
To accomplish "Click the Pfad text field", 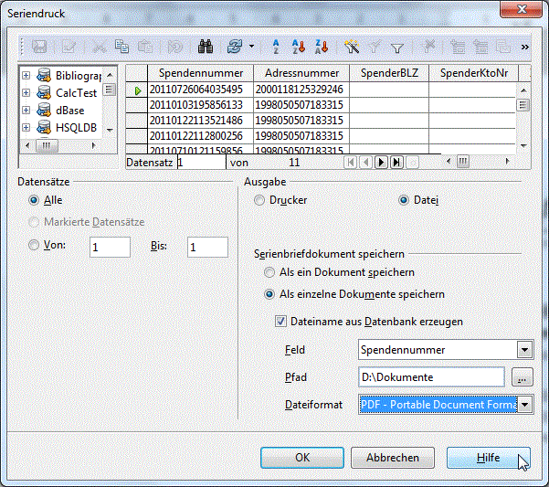I will 431,376.
